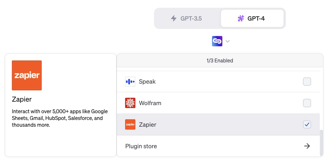Click the blue link plugin icon
This screenshot has width=333, height=164.
coord(217,41)
